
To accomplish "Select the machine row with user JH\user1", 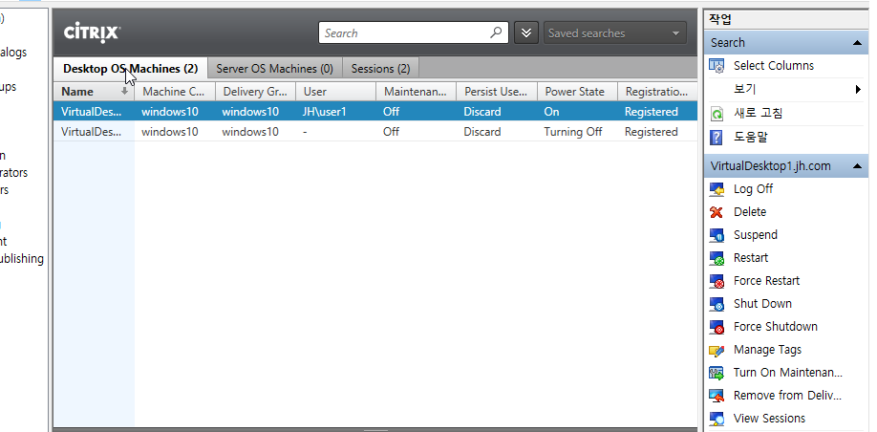I will [375, 112].
